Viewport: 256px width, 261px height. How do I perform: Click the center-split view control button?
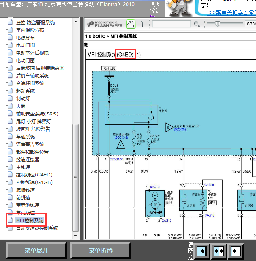point(219,251)
